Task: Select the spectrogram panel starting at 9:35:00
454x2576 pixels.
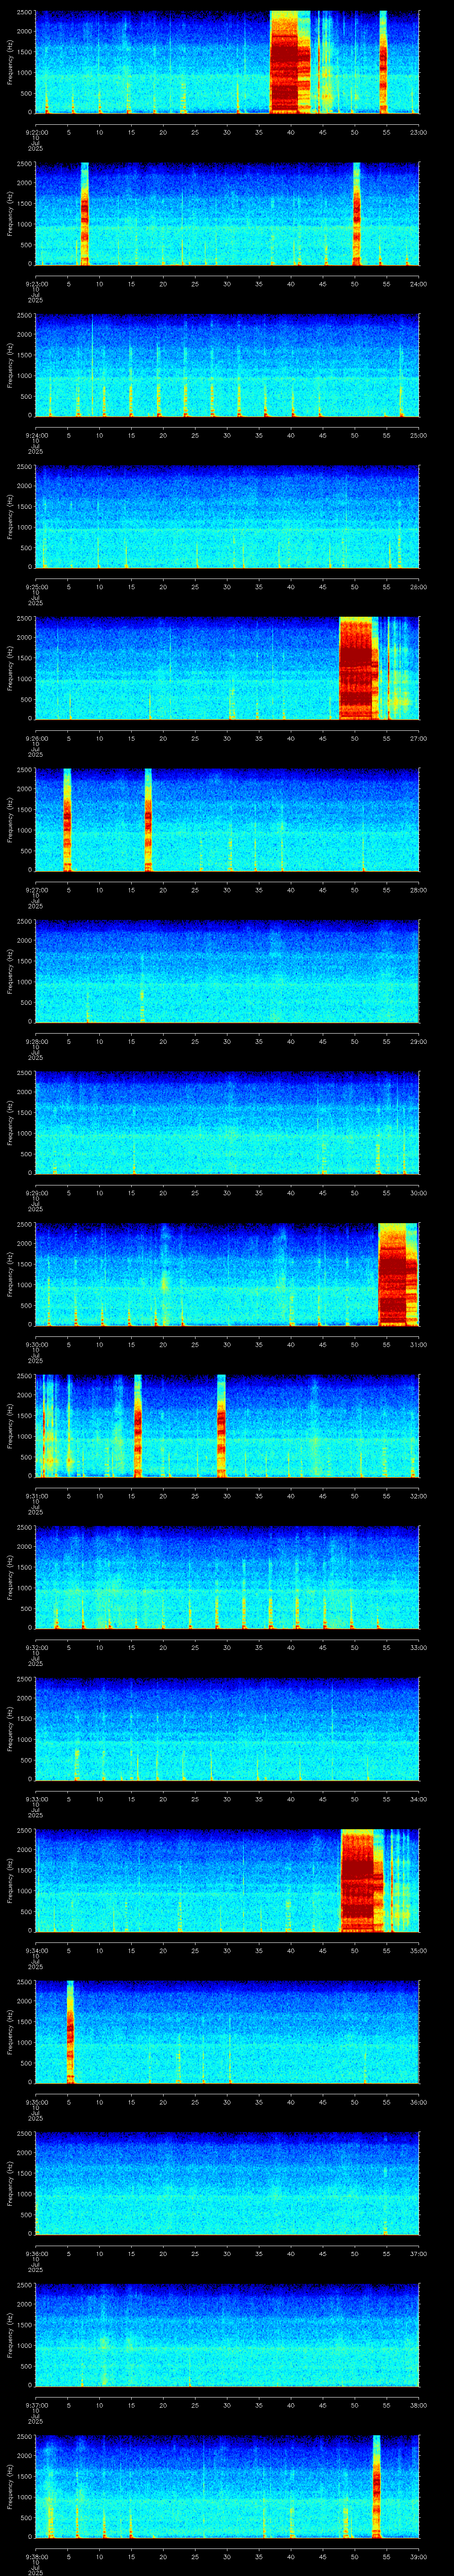Action: 227,2032
